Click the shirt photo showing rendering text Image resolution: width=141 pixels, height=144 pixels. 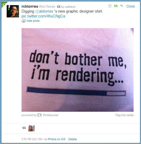[77, 70]
